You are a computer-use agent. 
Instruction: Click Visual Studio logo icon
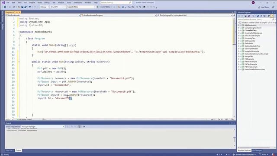pyautogui.click(x=3, y=3)
